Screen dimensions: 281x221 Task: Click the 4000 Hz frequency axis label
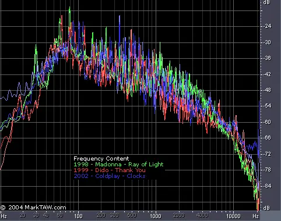point(202,215)
